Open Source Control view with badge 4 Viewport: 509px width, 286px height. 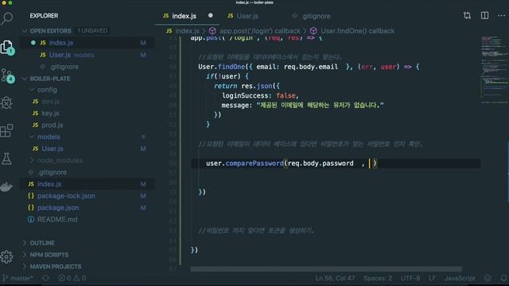7,75
